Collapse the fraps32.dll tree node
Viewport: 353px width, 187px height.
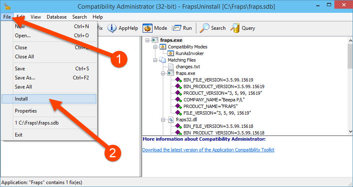click(x=163, y=120)
